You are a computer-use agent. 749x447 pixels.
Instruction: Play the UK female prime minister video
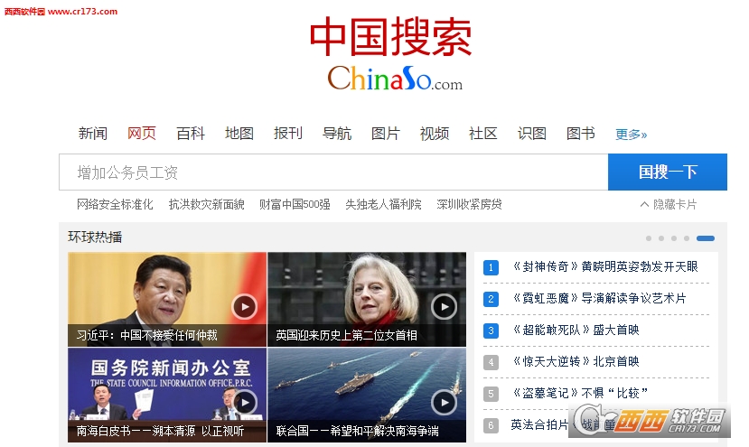click(445, 307)
